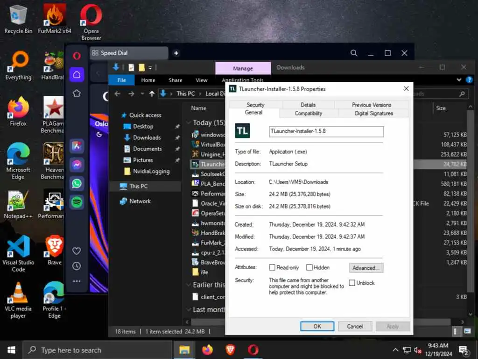
Task: Select Documents in navigation pane
Action: coord(148,149)
